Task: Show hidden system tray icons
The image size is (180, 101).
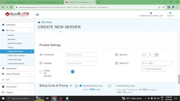Action: click(x=145, y=98)
